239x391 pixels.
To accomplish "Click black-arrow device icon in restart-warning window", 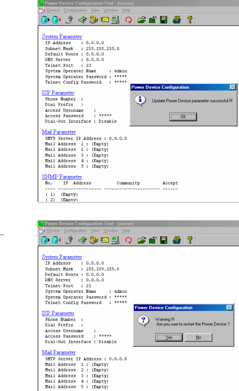I will tap(45, 240).
